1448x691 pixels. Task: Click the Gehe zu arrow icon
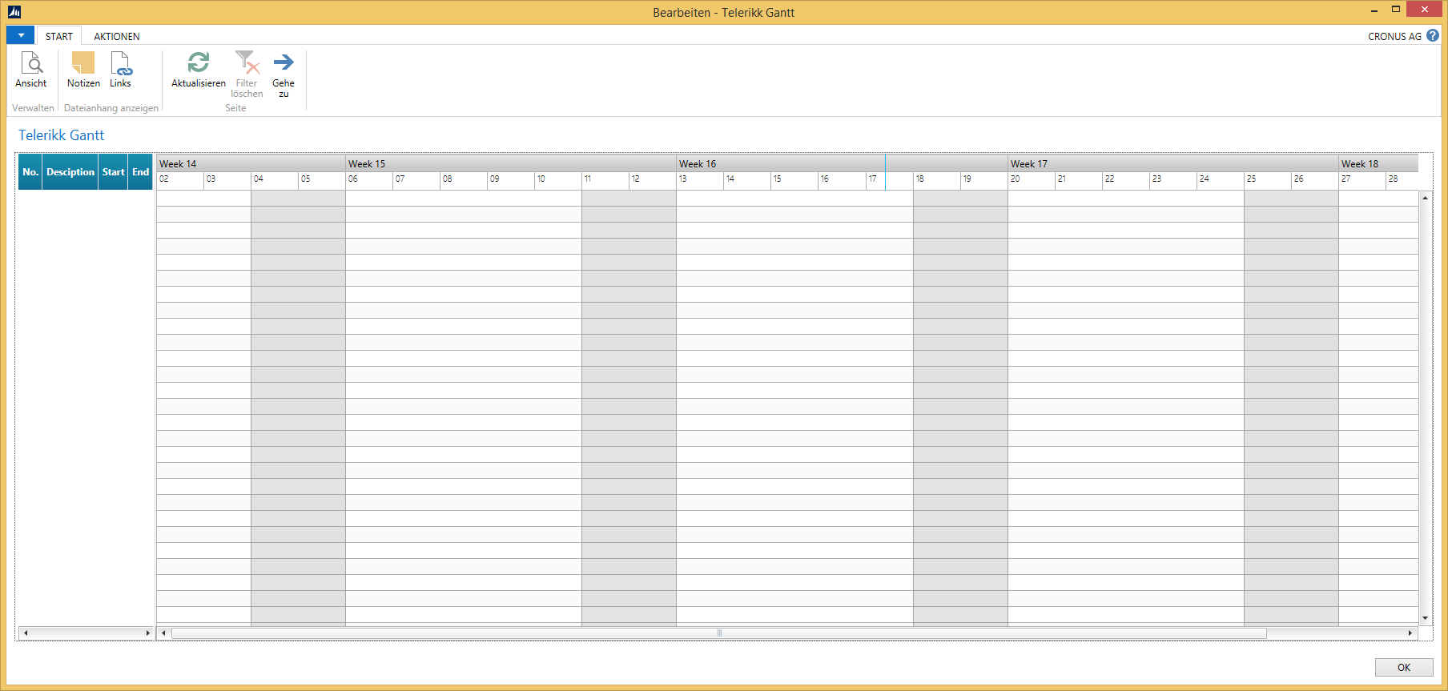click(x=284, y=62)
